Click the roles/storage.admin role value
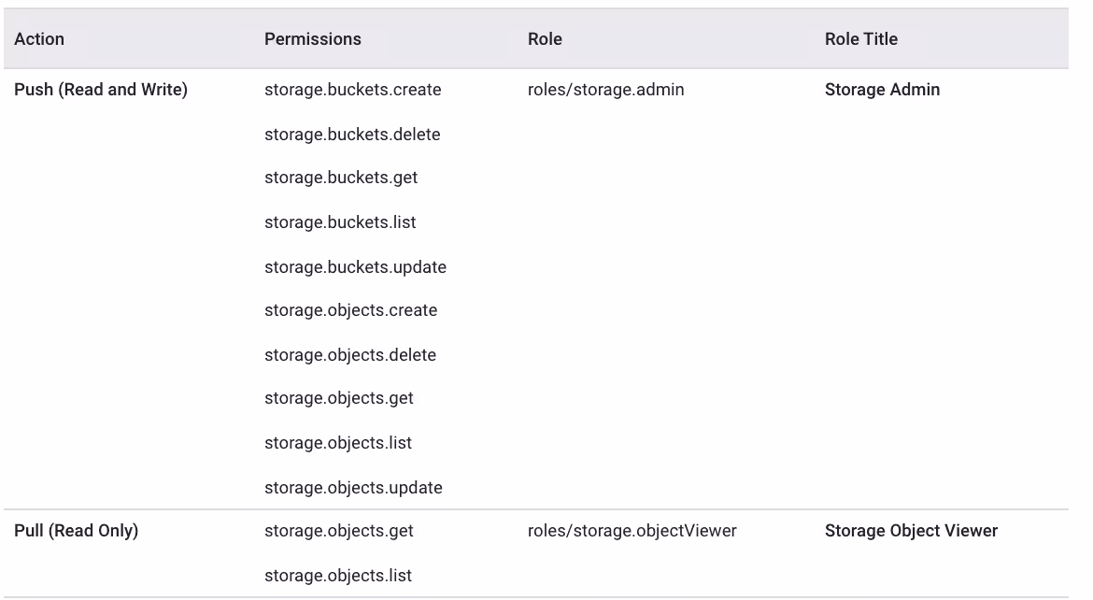Screen dimensions: 1093x600 point(605,90)
